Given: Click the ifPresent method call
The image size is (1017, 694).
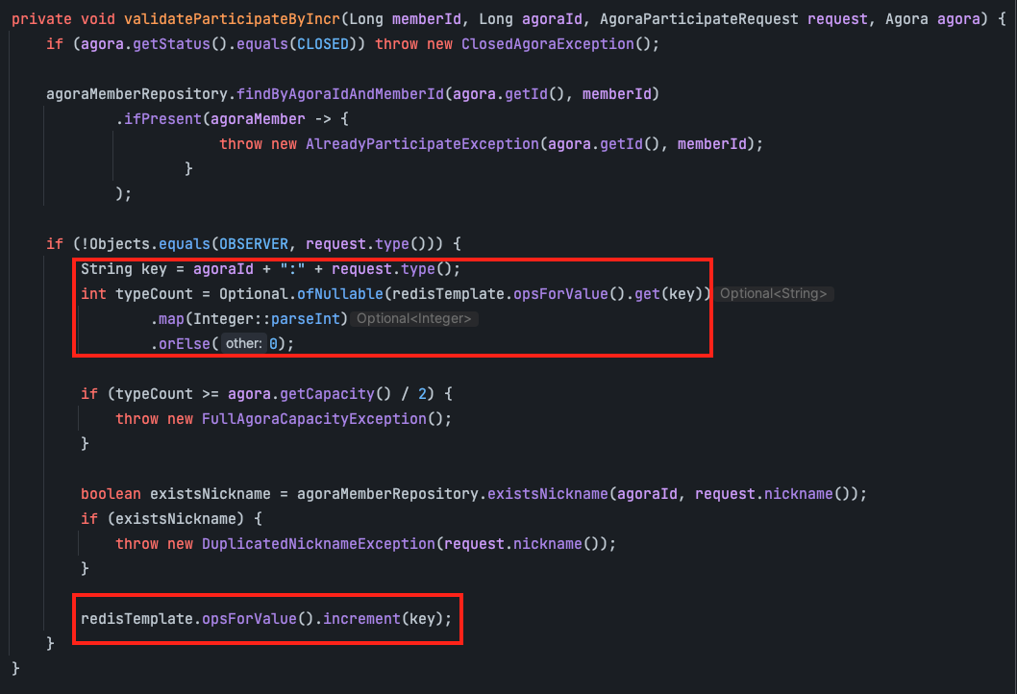Looking at the screenshot, I should (x=159, y=119).
